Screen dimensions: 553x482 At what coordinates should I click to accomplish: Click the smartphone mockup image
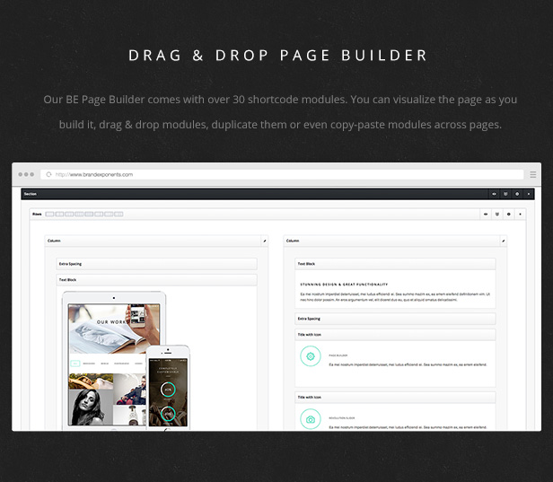click(168, 388)
